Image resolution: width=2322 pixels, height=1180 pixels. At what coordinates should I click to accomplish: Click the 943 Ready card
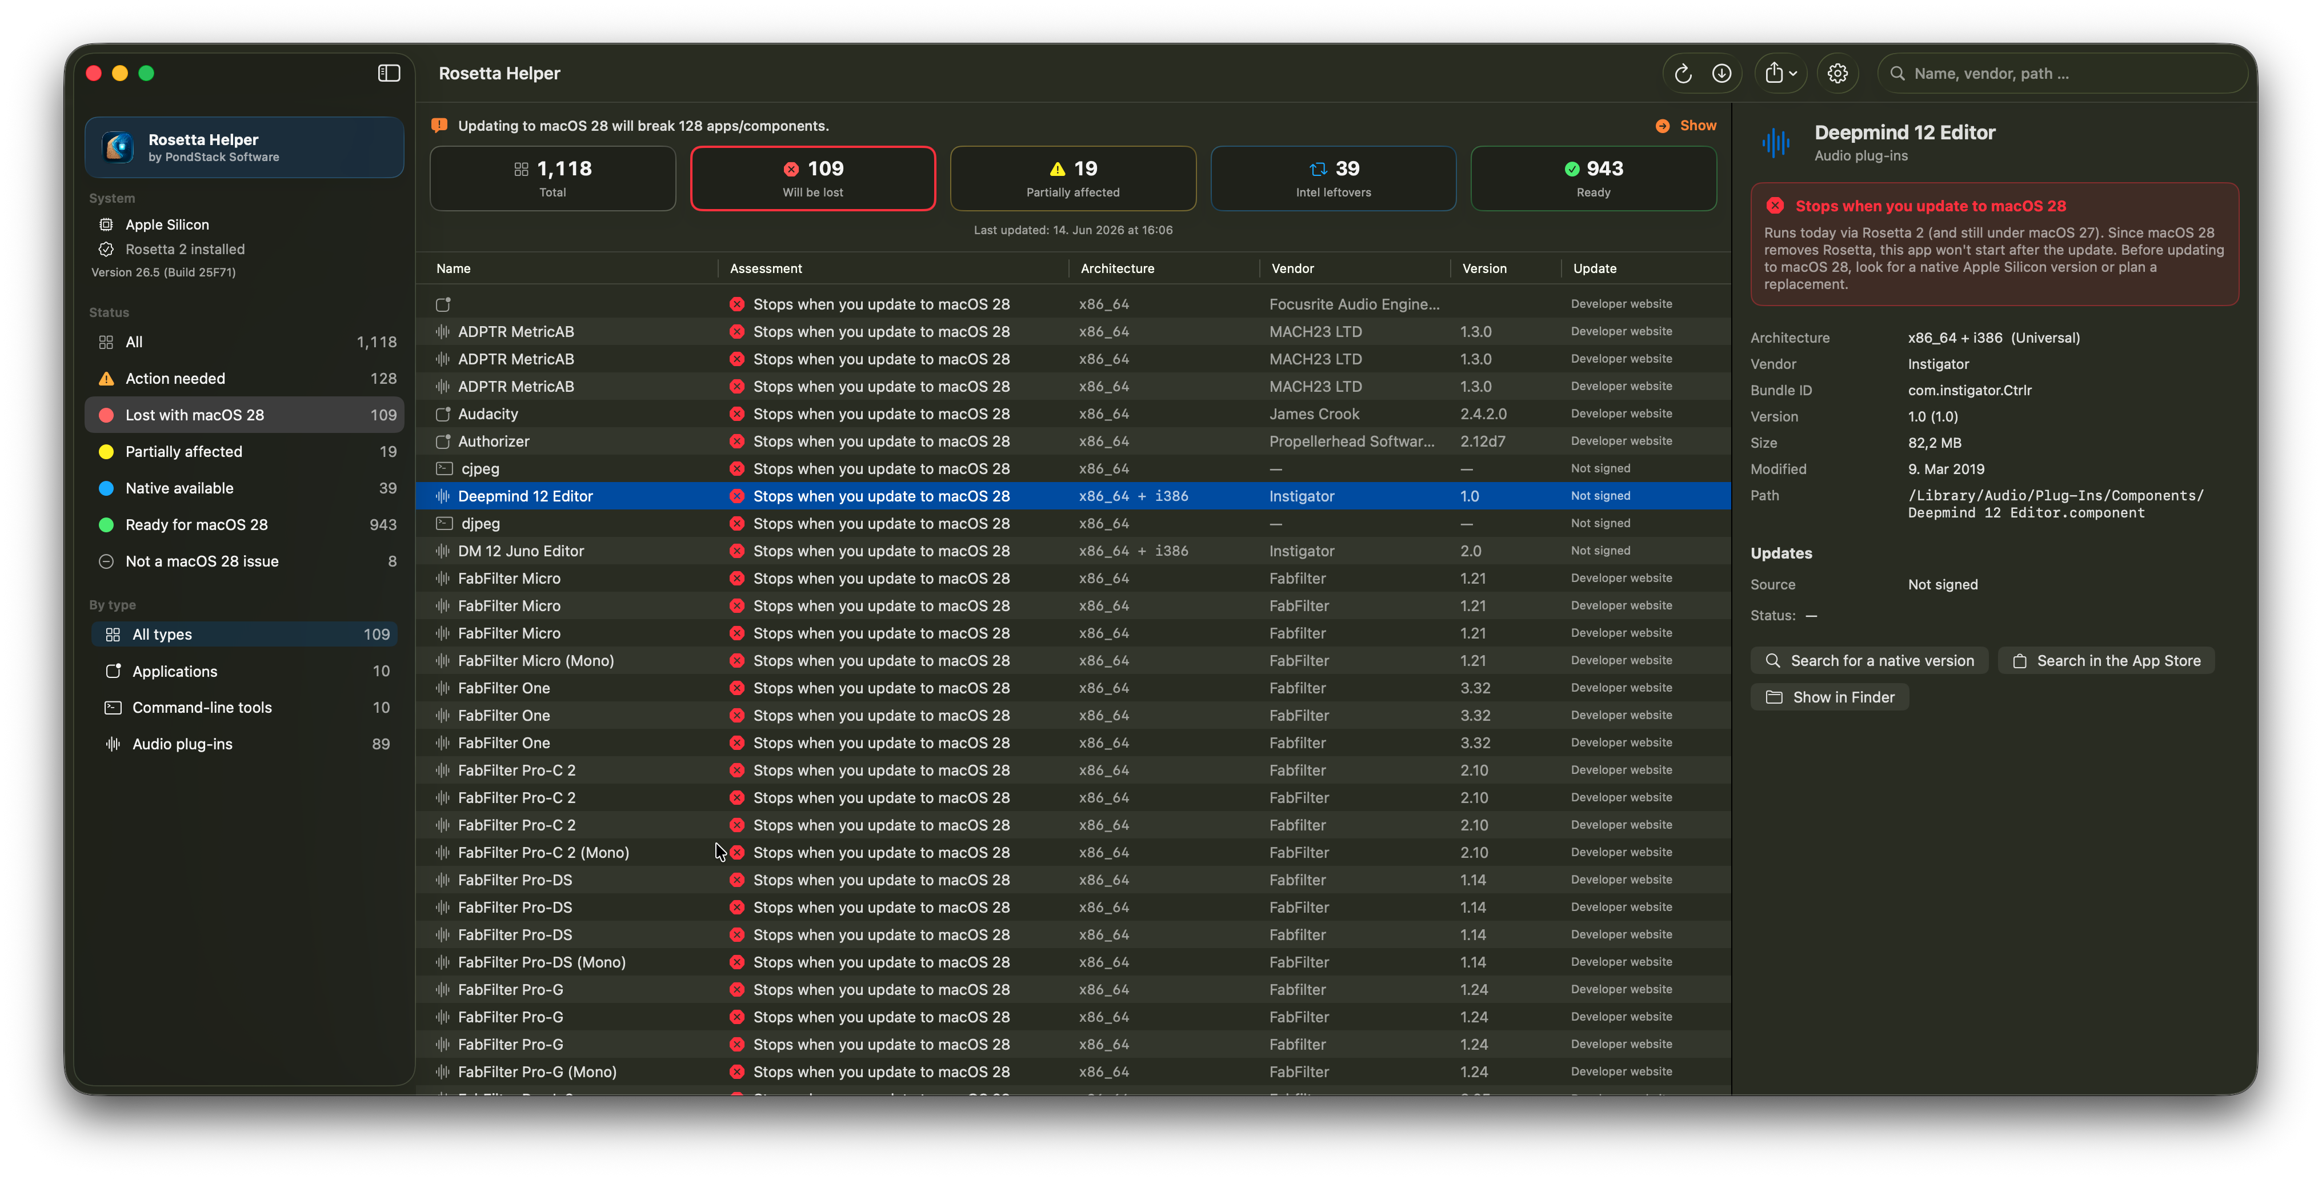click(1593, 178)
